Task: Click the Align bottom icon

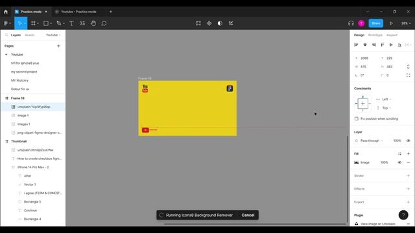Action: pos(399,45)
